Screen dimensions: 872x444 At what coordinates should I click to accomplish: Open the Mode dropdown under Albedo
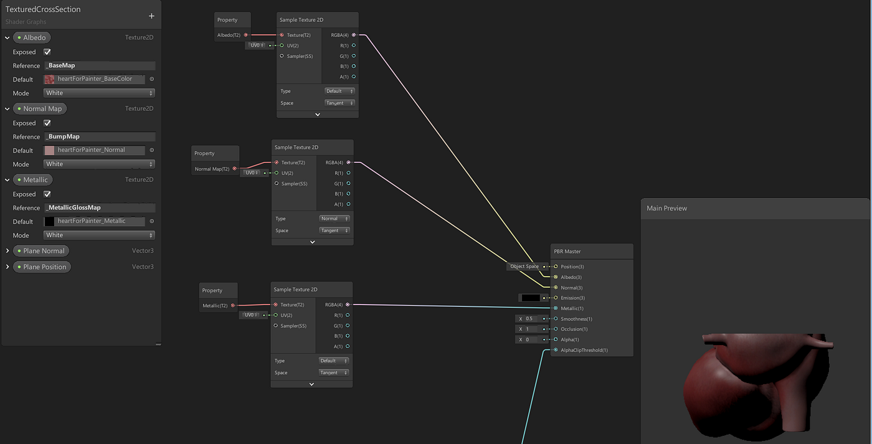coord(99,93)
